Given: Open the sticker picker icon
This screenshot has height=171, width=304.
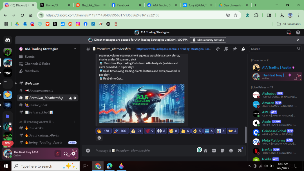Looking at the screenshot, I should (x=223, y=151).
